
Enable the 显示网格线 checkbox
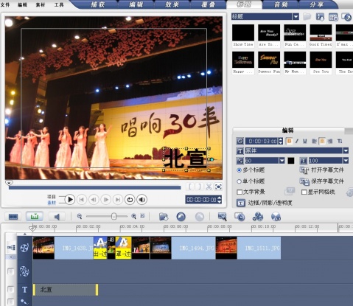[304, 192]
